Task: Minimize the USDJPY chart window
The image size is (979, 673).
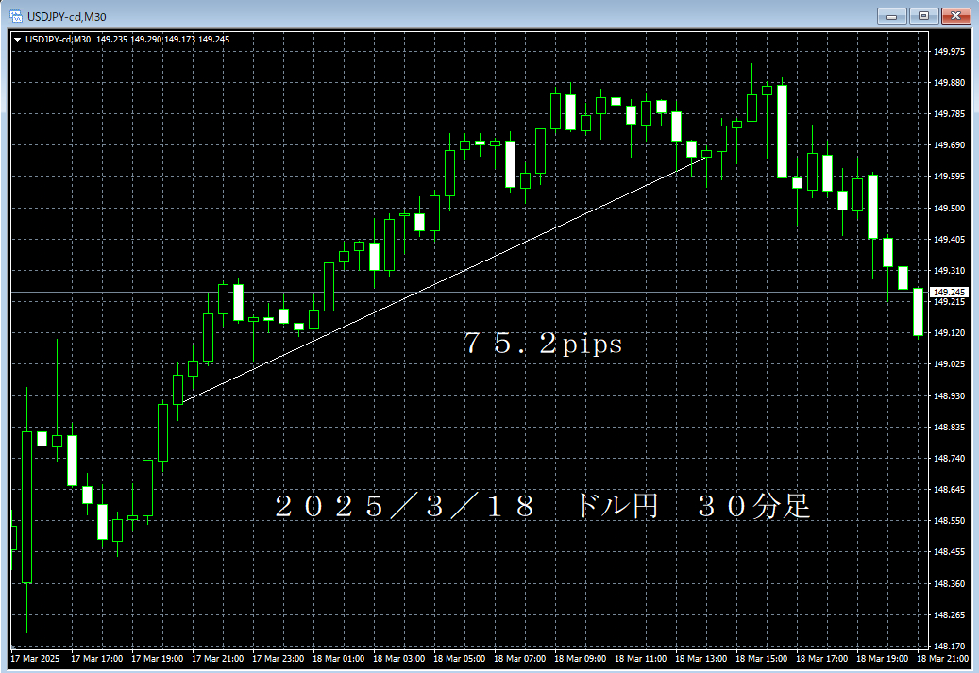Action: click(891, 15)
